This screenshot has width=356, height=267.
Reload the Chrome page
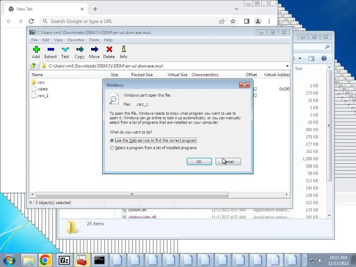click(x=31, y=21)
